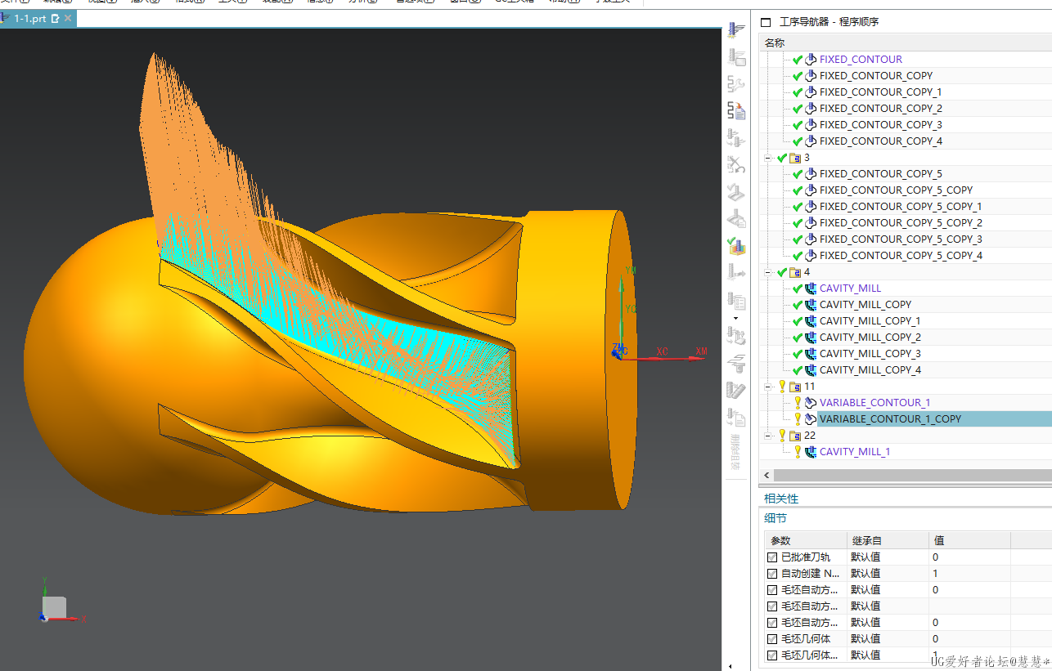Select FIXED_CONTOUR_COPY_5_COPY_2
The height and width of the screenshot is (671, 1052).
[x=901, y=222]
